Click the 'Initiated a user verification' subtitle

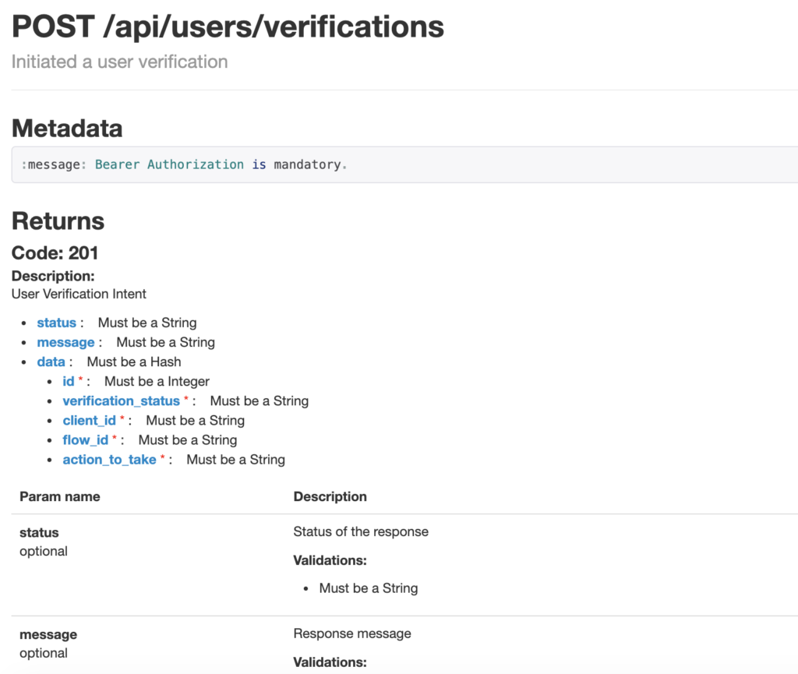click(119, 62)
